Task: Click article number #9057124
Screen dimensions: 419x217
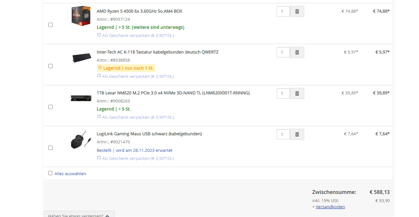Action: [x=120, y=19]
